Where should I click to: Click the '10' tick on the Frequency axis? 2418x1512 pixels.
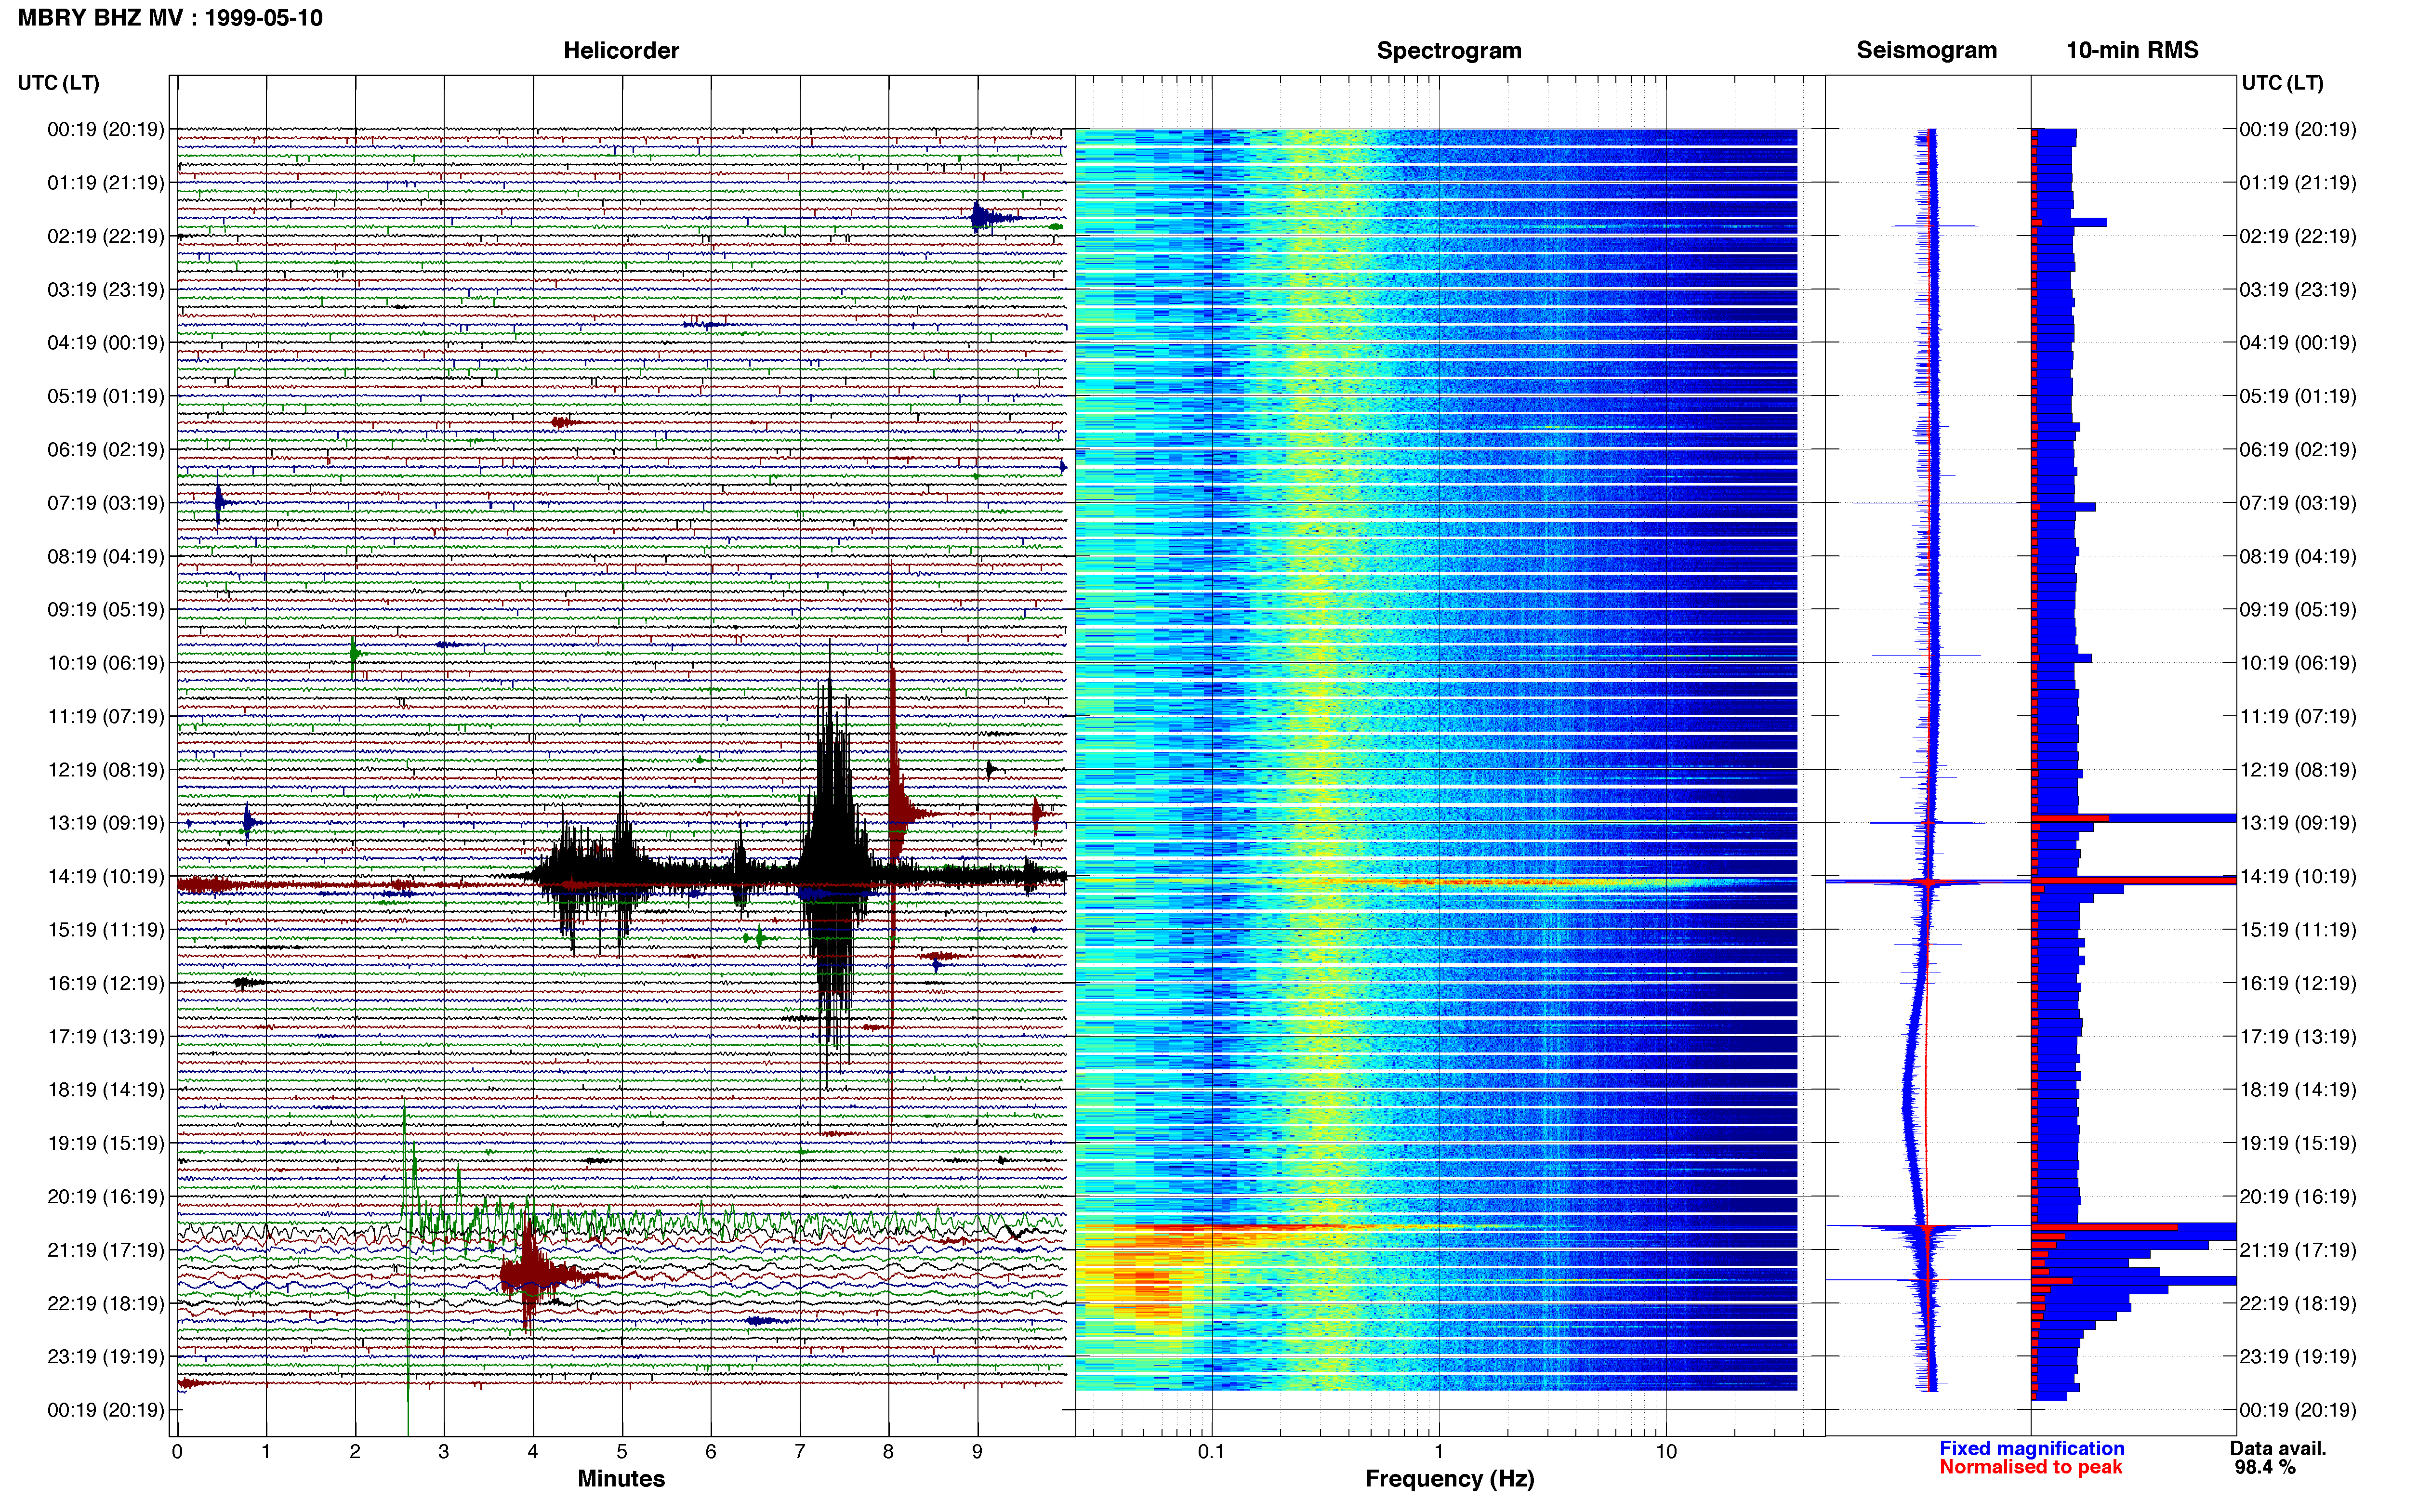point(1666,1452)
